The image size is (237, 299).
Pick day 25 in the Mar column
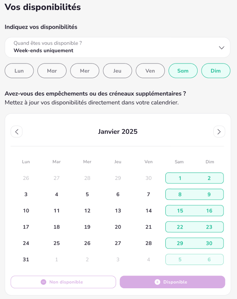(x=57, y=243)
